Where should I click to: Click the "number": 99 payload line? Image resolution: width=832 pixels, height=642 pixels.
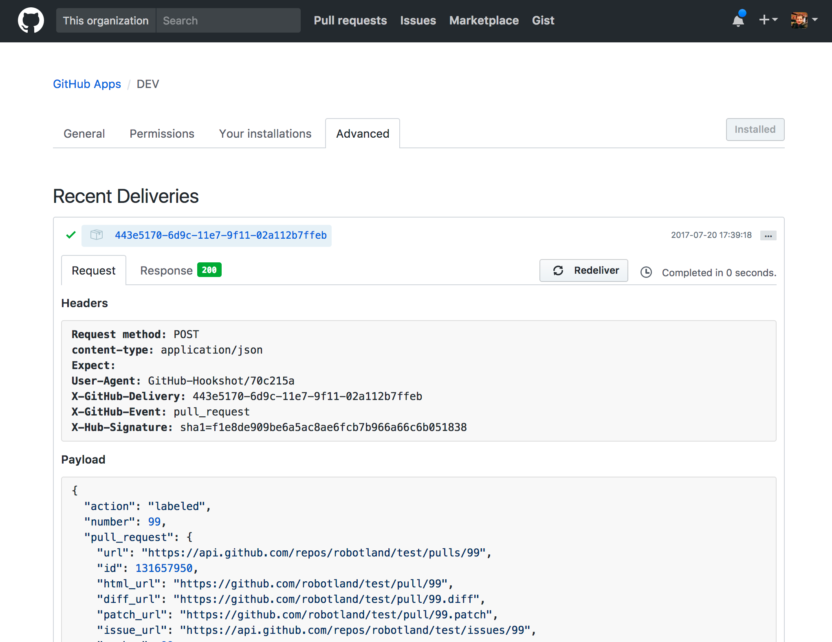coord(125,522)
